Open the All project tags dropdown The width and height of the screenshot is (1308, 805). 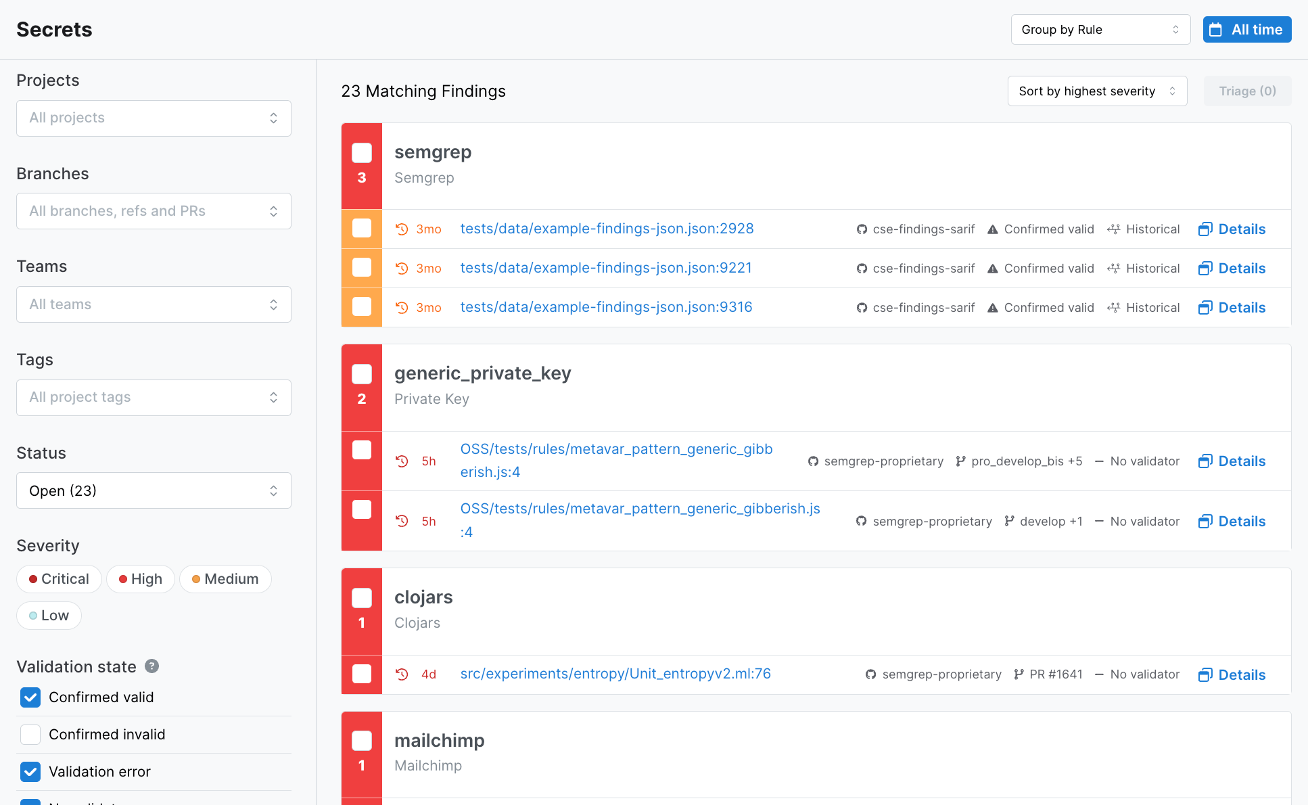[154, 398]
